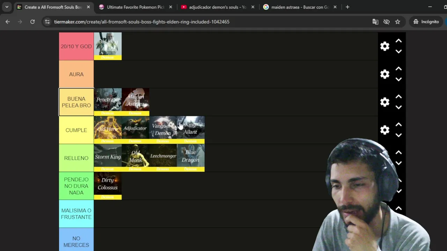
Task: Select the Dirty Colossus boss tile
Action: point(108,186)
